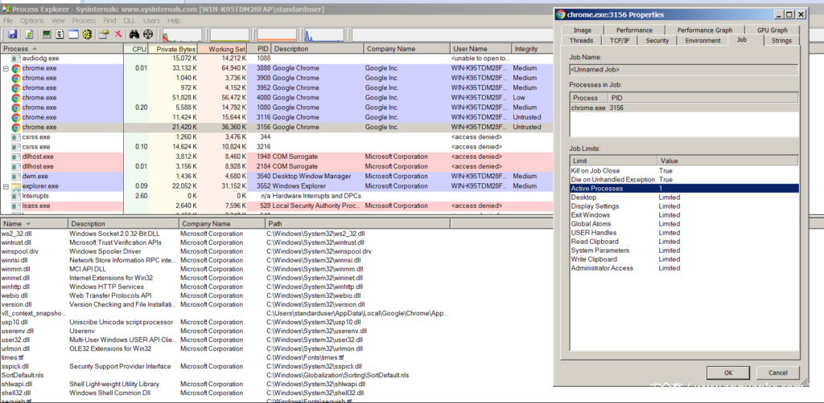Click the Properties toolbar icon
This screenshot has height=403, width=824.
pyautogui.click(x=104, y=35)
